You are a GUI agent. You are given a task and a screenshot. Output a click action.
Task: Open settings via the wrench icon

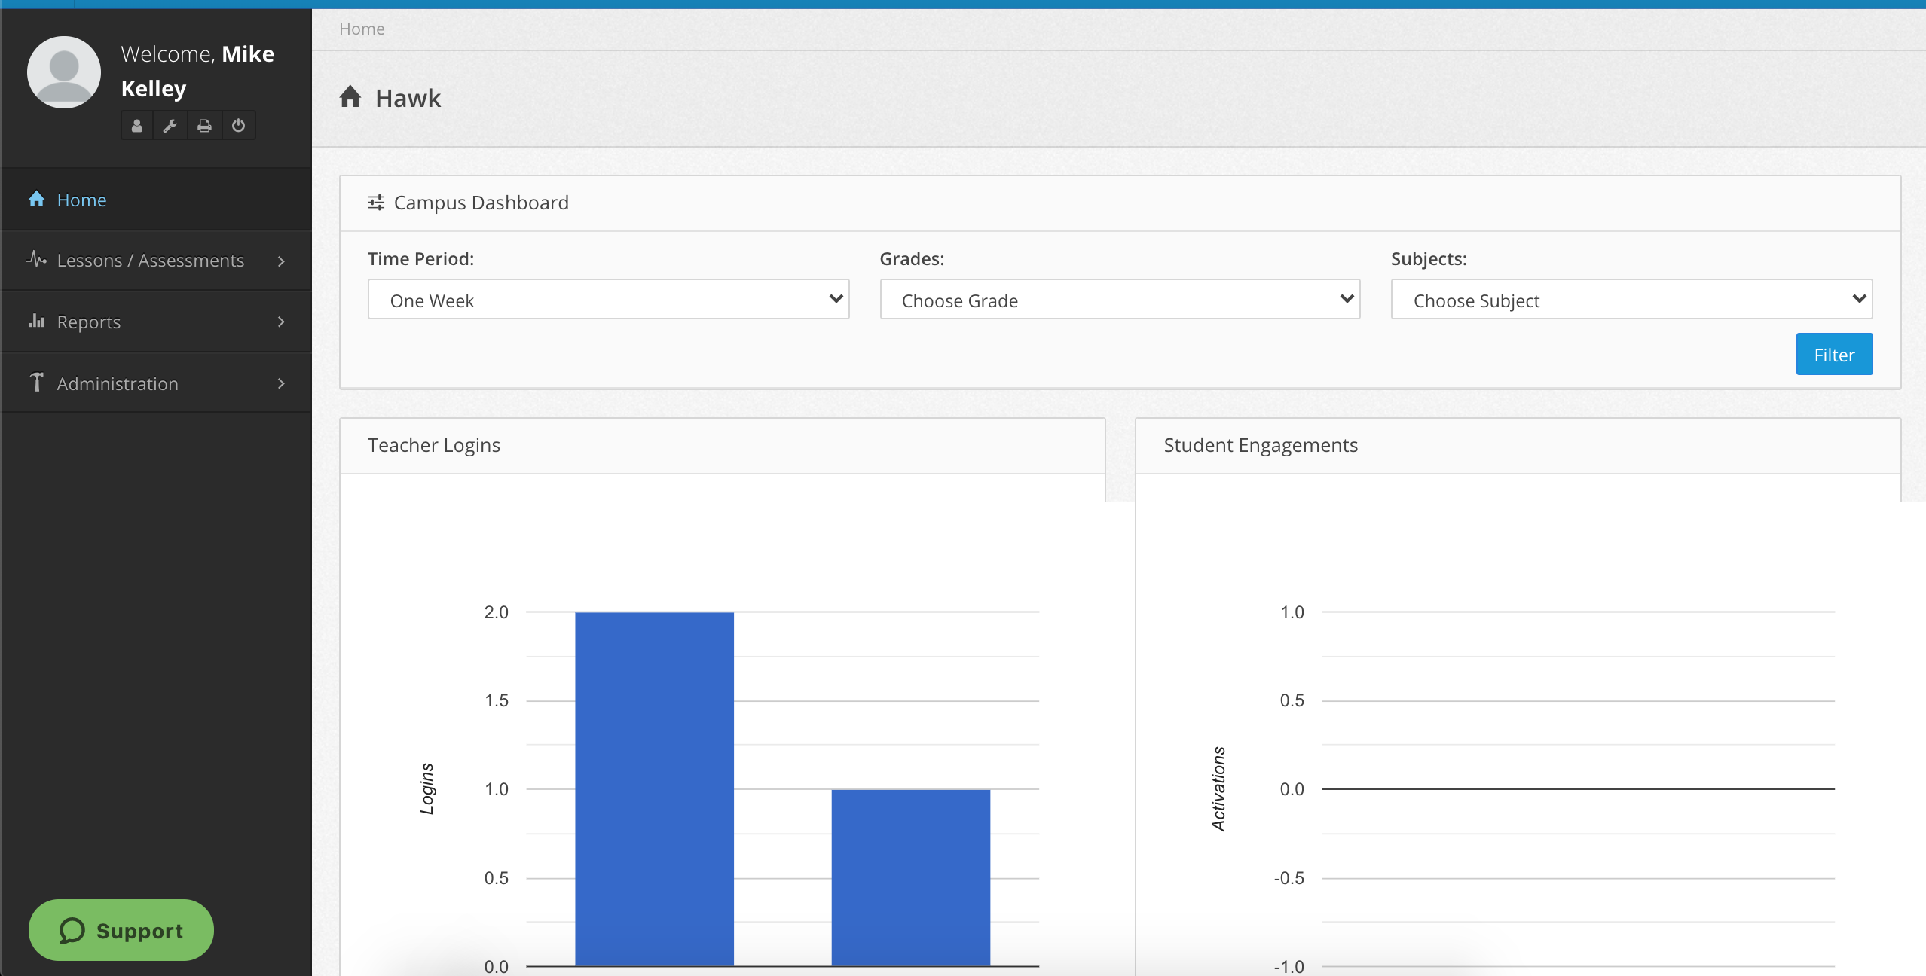click(x=170, y=126)
